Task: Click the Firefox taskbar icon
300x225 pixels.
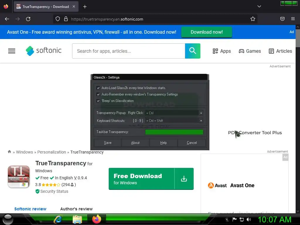Action: coord(97,219)
